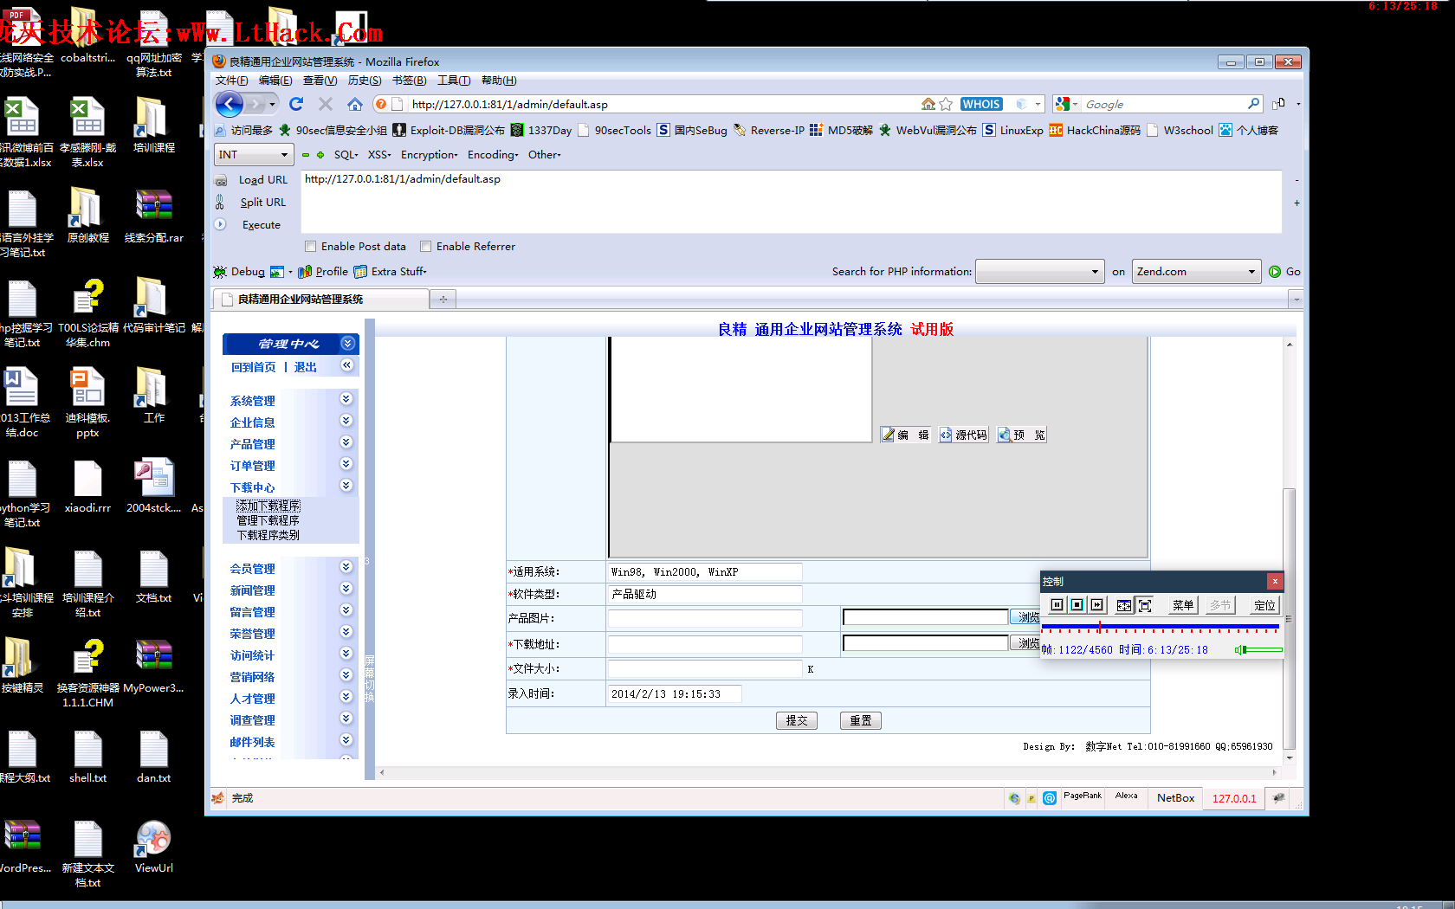This screenshot has height=909, width=1455.
Task: Open the 书签(B) menu
Action: 409,81
